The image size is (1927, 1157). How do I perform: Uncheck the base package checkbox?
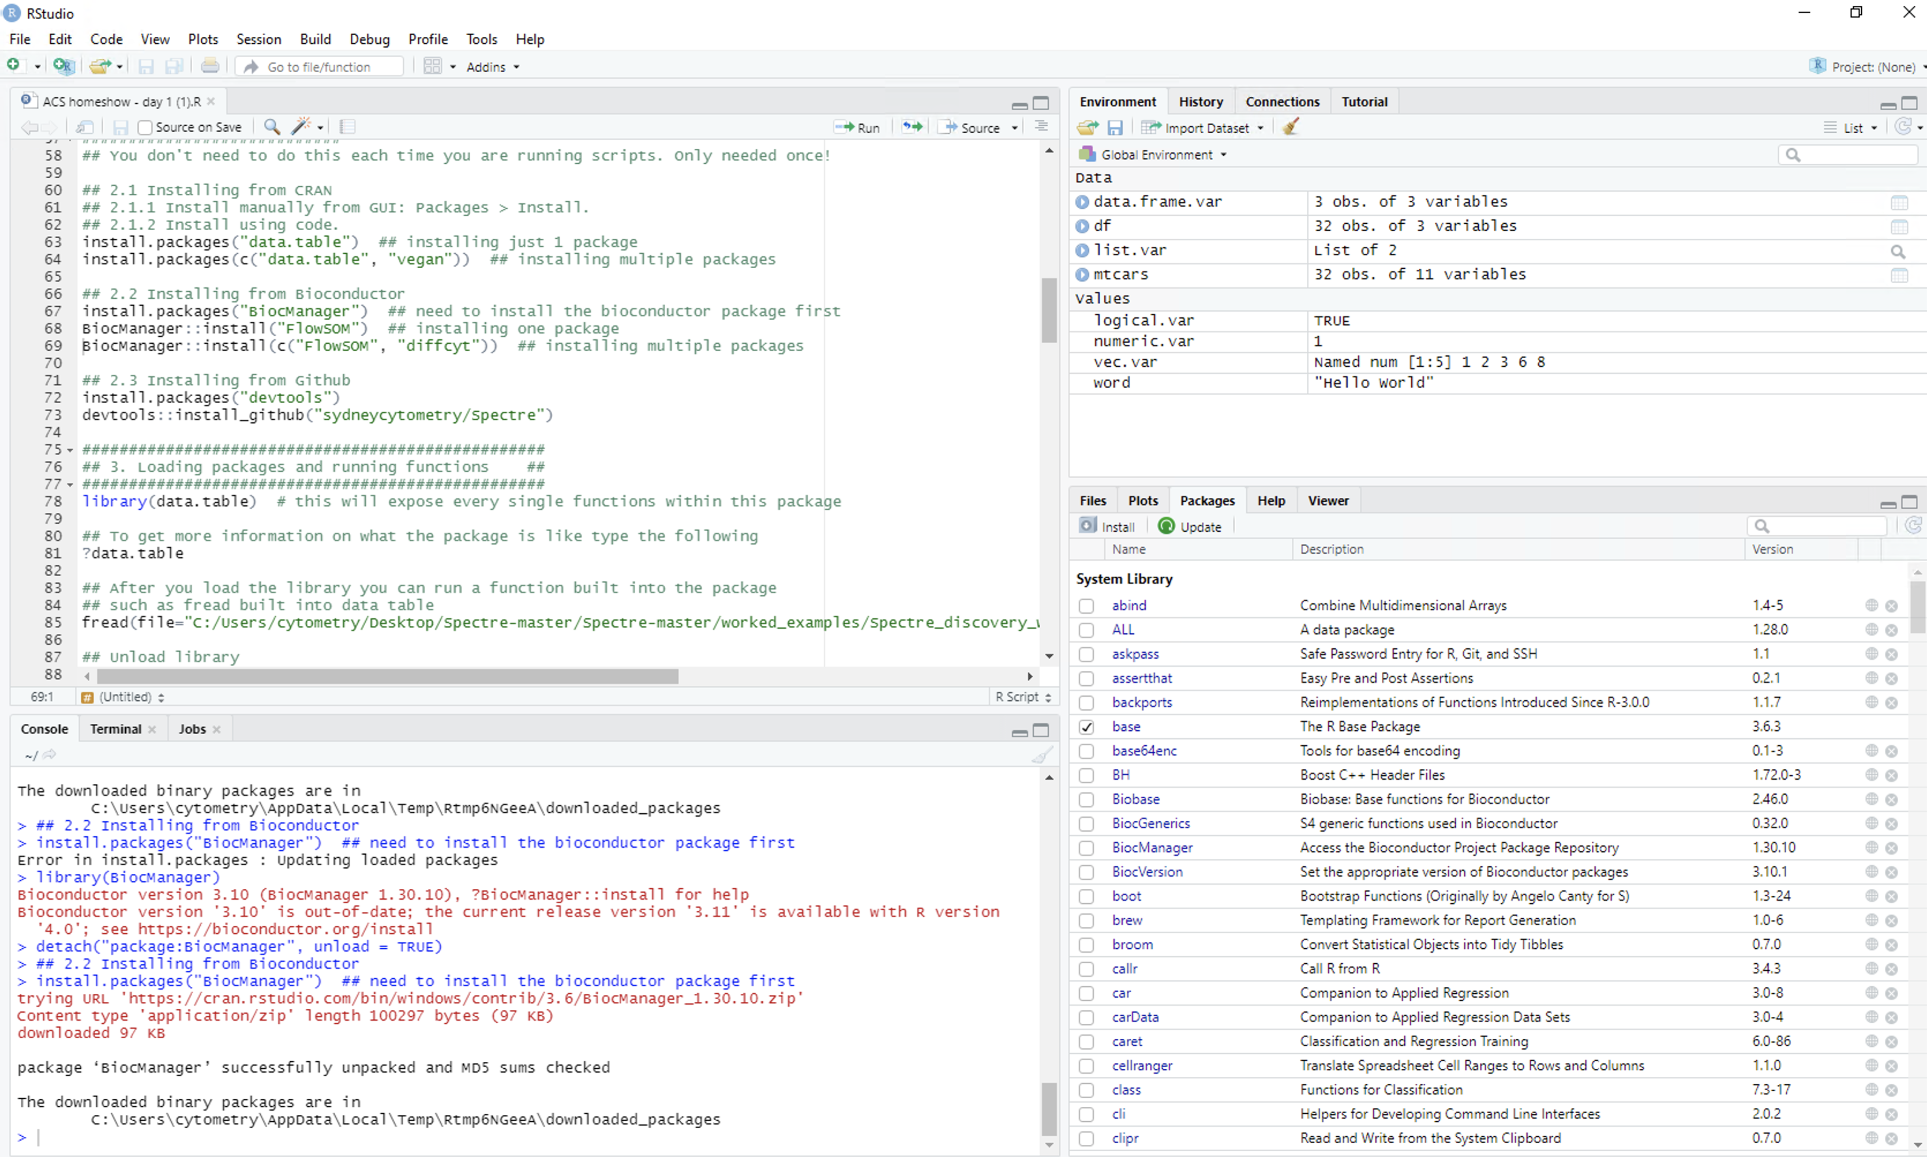(1086, 727)
